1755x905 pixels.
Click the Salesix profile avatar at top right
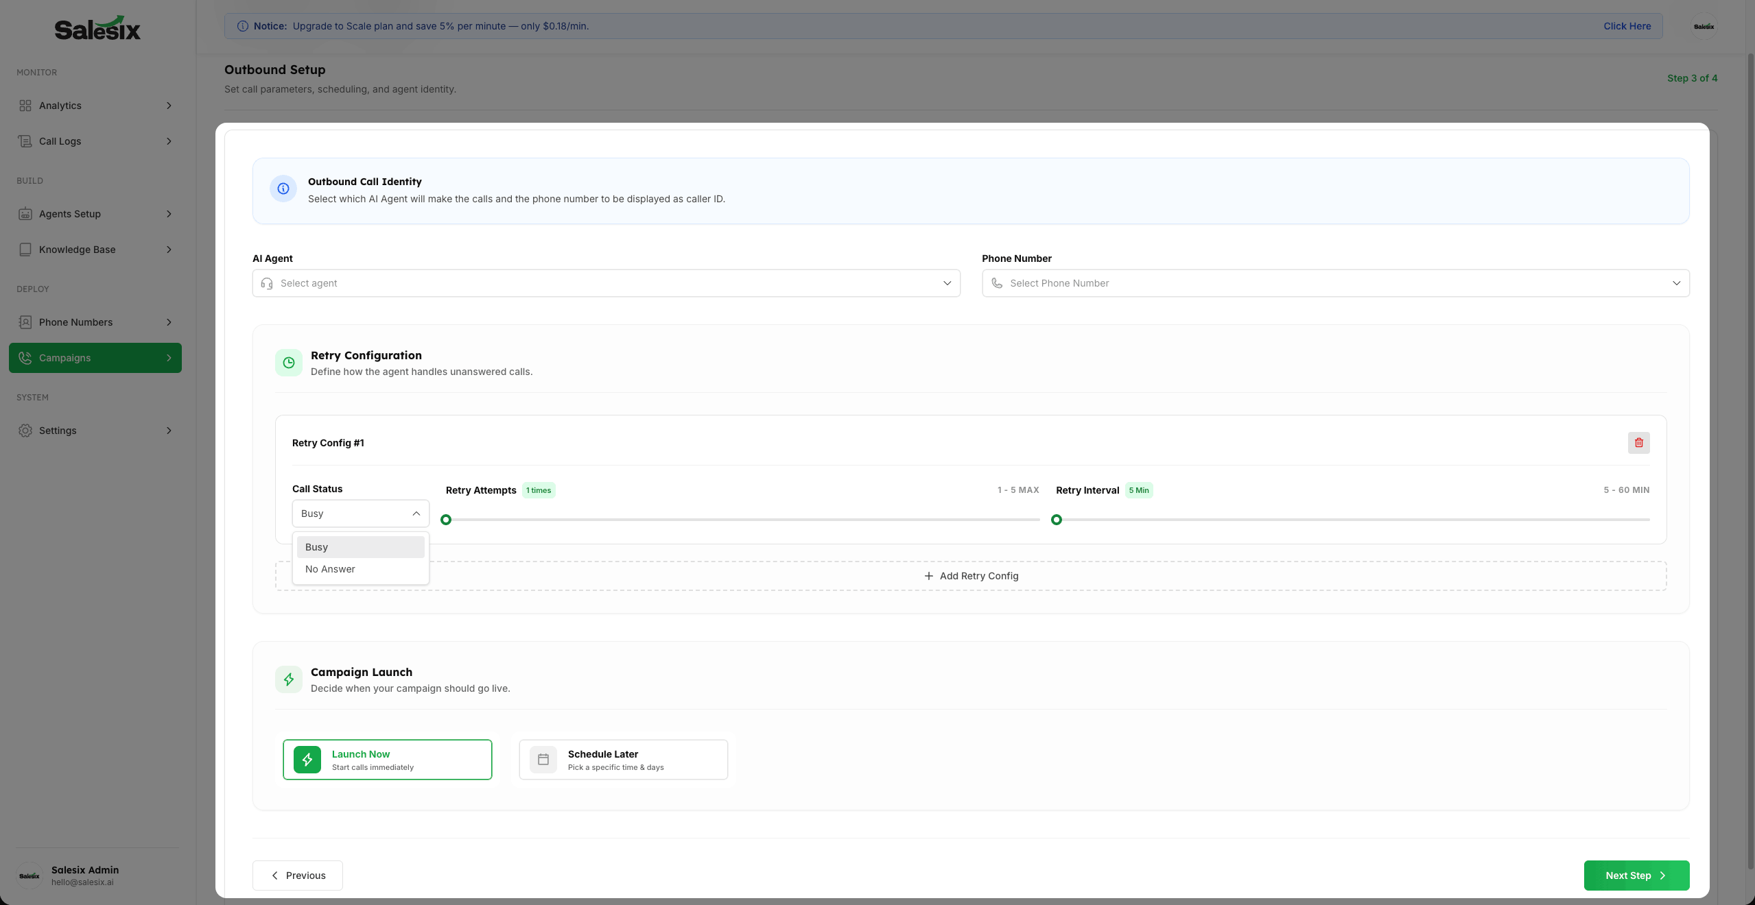[x=1704, y=27]
